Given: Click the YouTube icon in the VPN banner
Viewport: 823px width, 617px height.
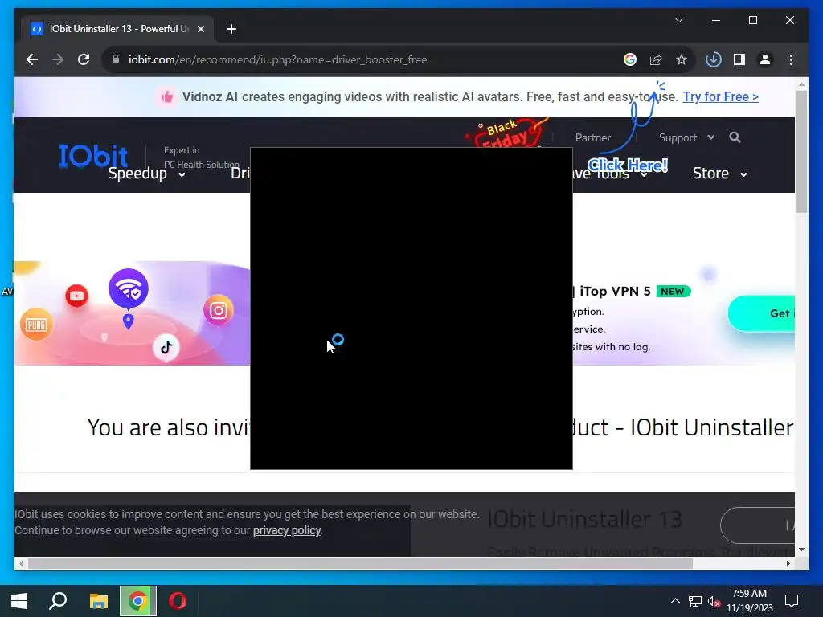Looking at the screenshot, I should (x=76, y=296).
